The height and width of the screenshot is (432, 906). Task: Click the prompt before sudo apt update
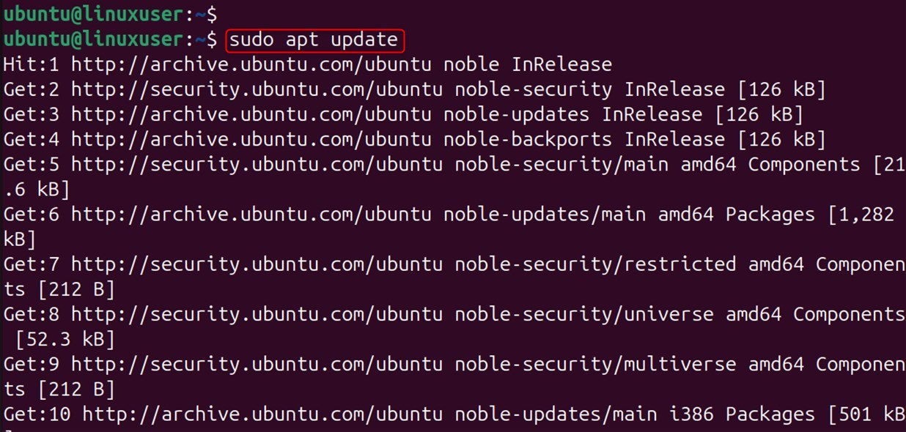(x=110, y=40)
